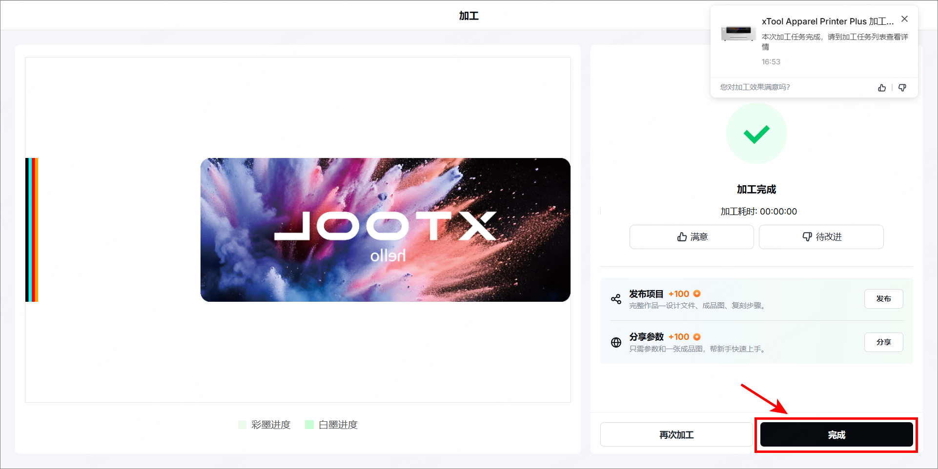Click the 只需参数和一张成品图 description text
The width and height of the screenshot is (938, 469).
698,349
